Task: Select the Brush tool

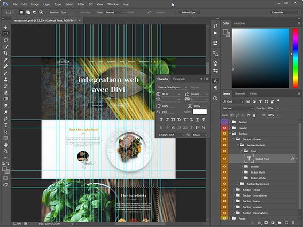Action: [x=6, y=73]
